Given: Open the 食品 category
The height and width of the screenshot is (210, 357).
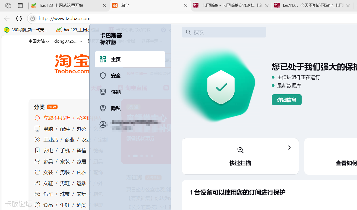Looking at the screenshot, I should point(48,205).
